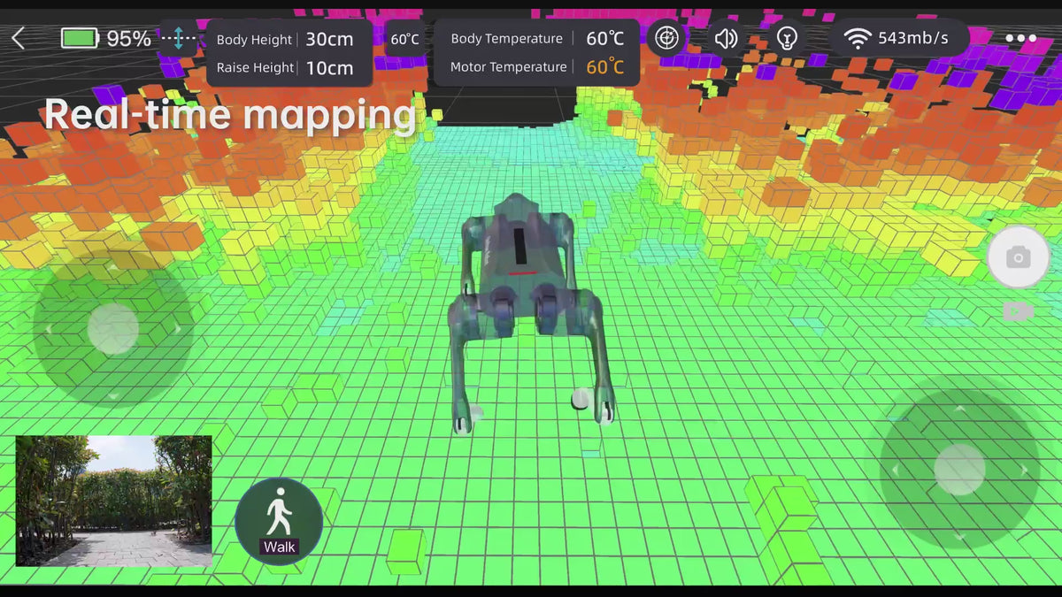Mute the robot speaker

coord(726,38)
